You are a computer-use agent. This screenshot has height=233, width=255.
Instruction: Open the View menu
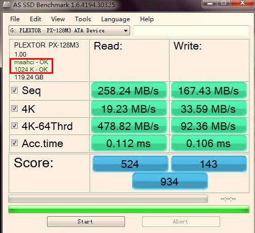58,19
